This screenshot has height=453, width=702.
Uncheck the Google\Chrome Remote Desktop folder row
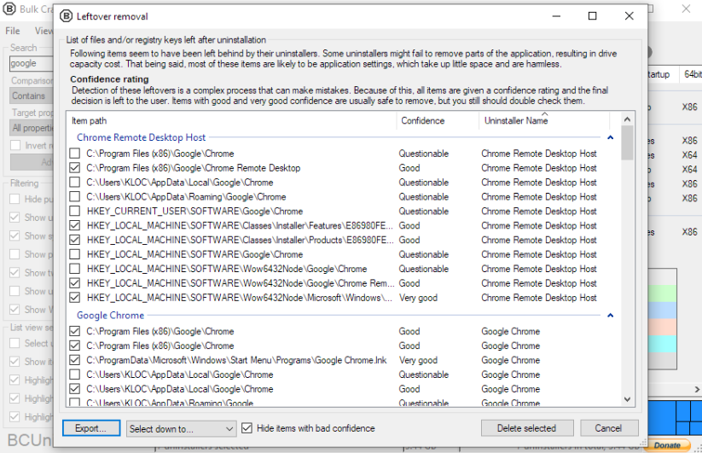(x=75, y=168)
